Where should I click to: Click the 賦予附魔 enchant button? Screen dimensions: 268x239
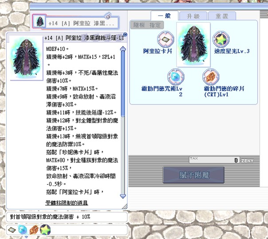tap(193, 175)
